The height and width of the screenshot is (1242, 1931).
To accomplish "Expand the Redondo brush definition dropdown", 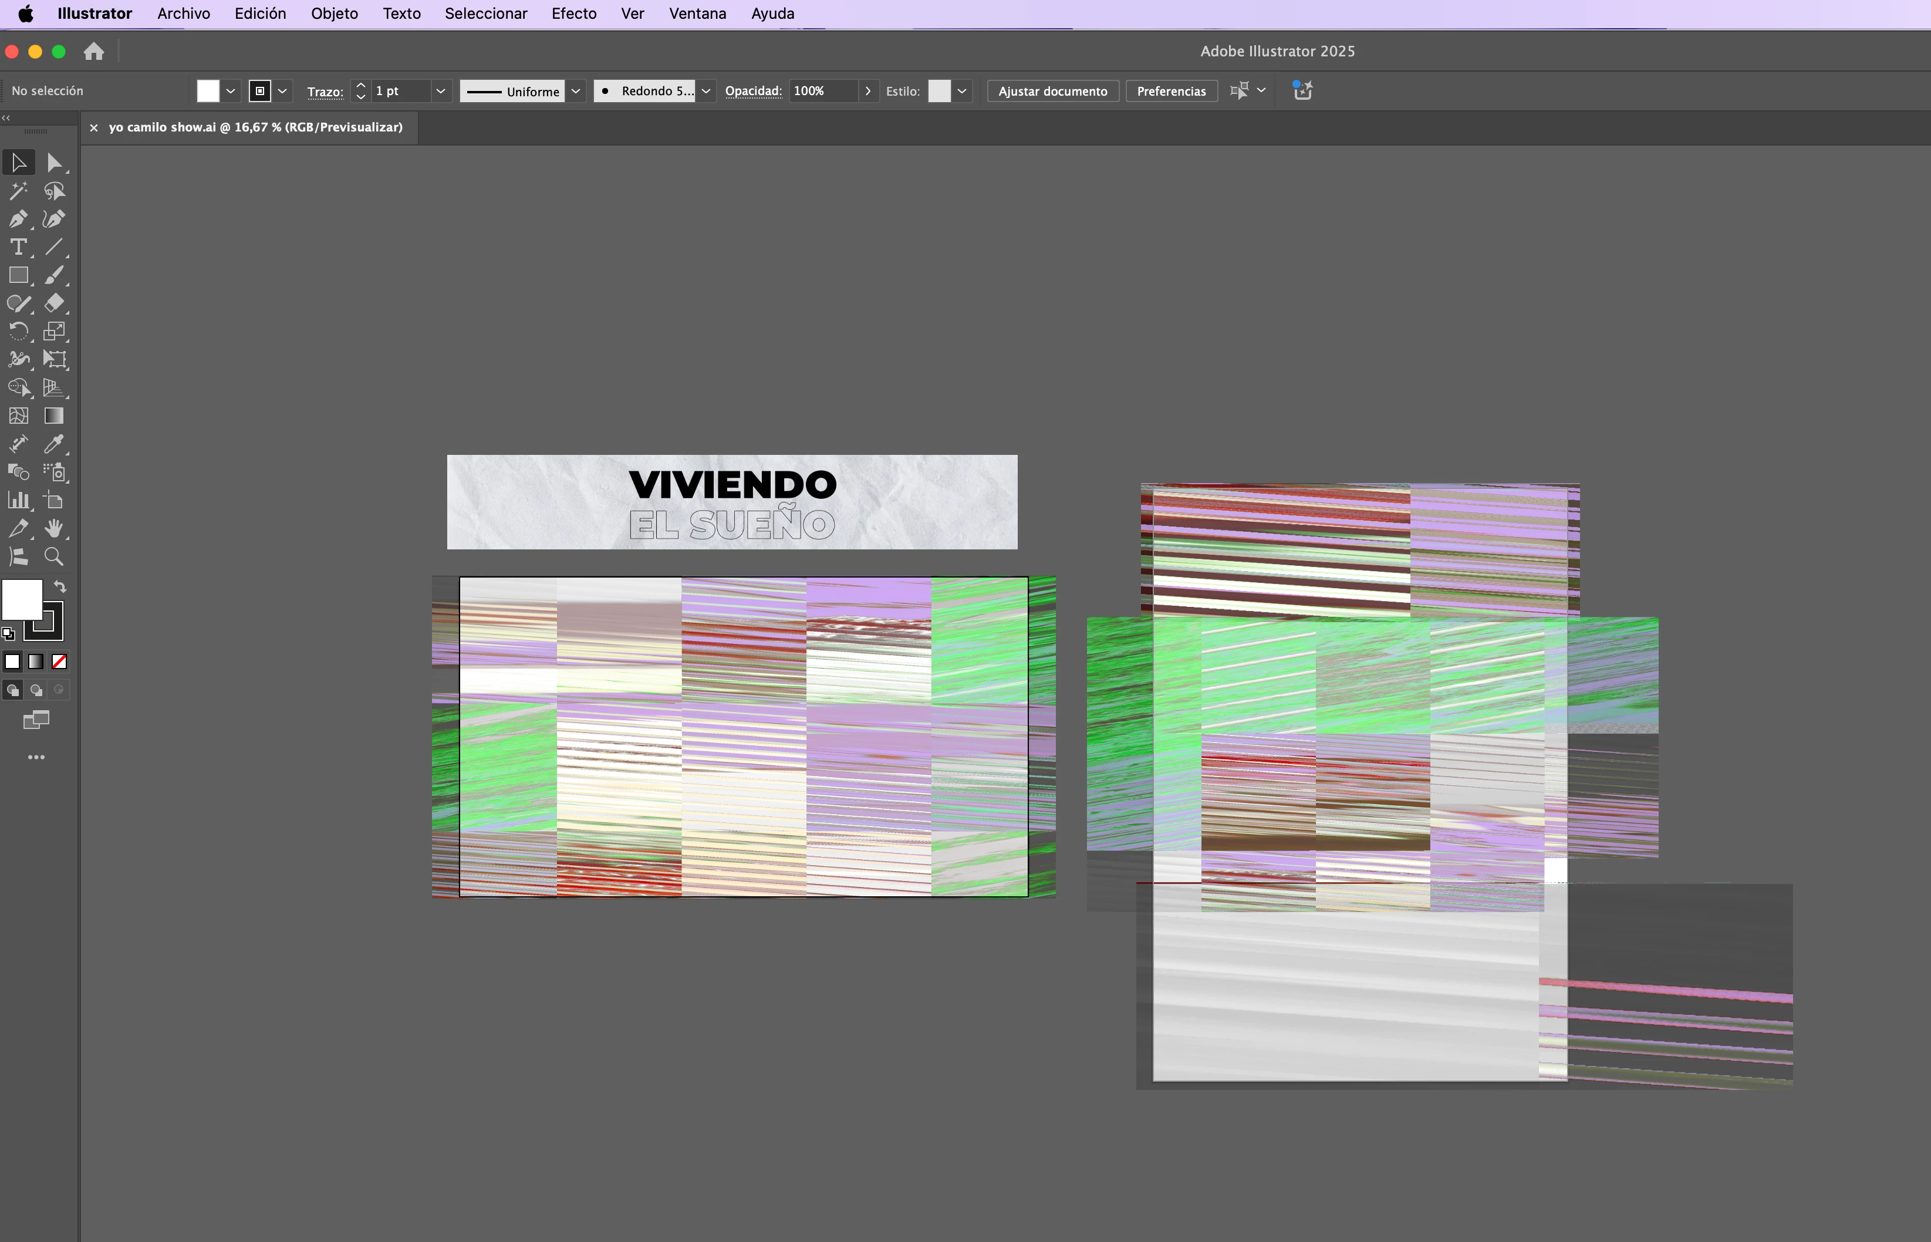I will pyautogui.click(x=705, y=91).
